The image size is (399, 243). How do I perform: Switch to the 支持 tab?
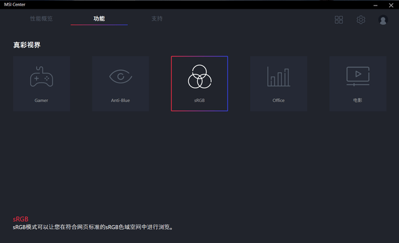click(157, 19)
